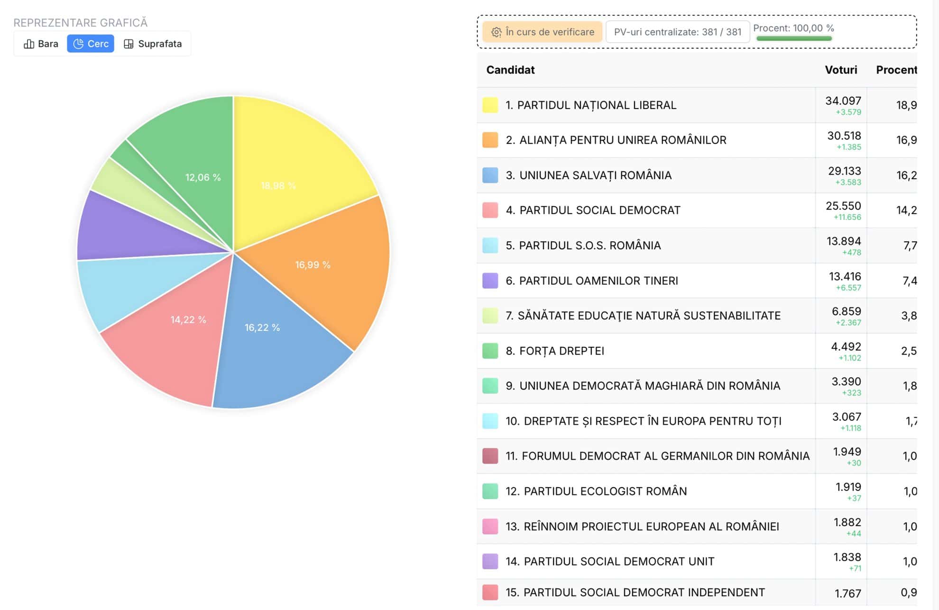Click the pink swatch for Reînnoim Proiectul European
The image size is (939, 610).
pyautogui.click(x=490, y=526)
